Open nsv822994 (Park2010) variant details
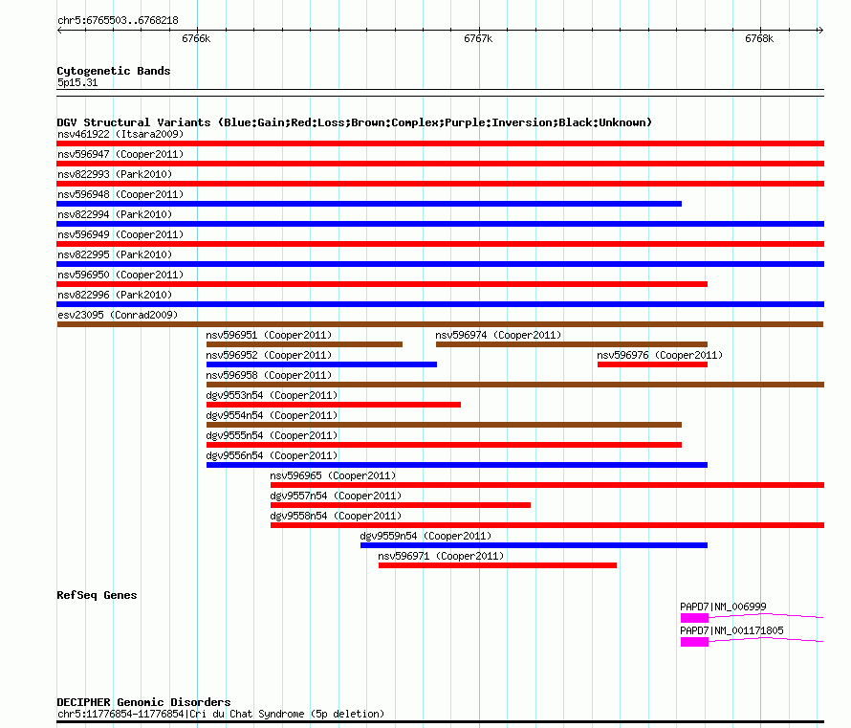The height and width of the screenshot is (728, 851). pos(115,214)
